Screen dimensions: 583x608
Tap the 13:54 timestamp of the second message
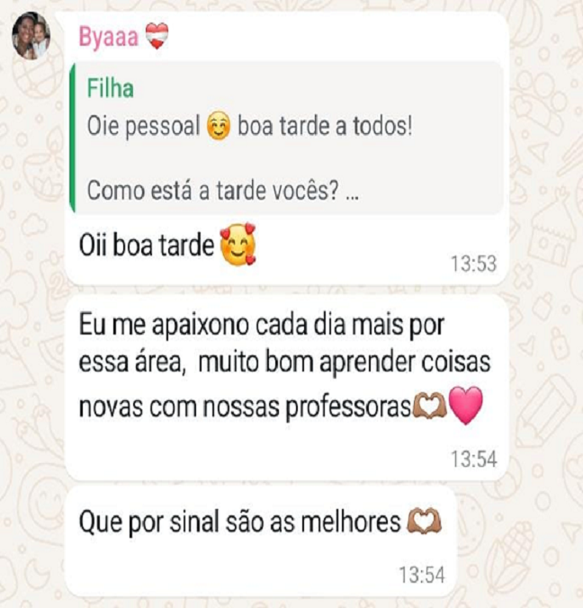473,459
